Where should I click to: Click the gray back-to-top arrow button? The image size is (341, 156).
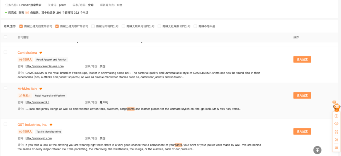click(317, 150)
